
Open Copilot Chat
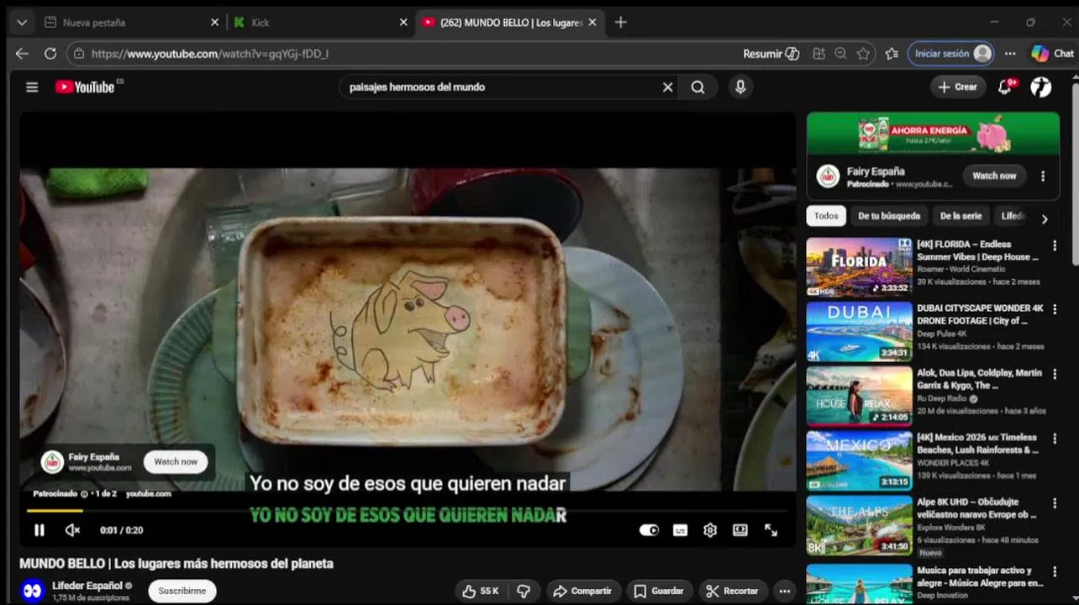point(1052,54)
